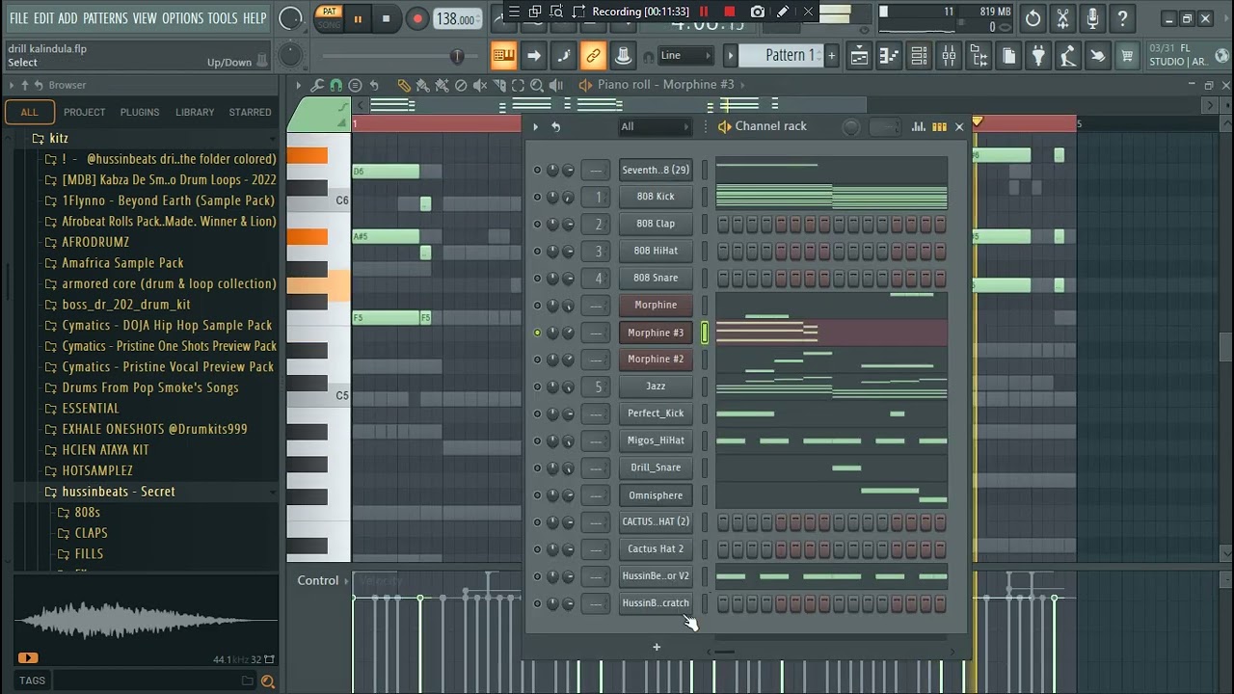Open the Piano roll menu arrow
The height and width of the screenshot is (694, 1234).
(298, 85)
